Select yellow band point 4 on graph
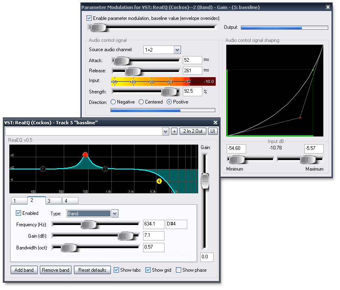The image size is (340, 290). point(159,181)
